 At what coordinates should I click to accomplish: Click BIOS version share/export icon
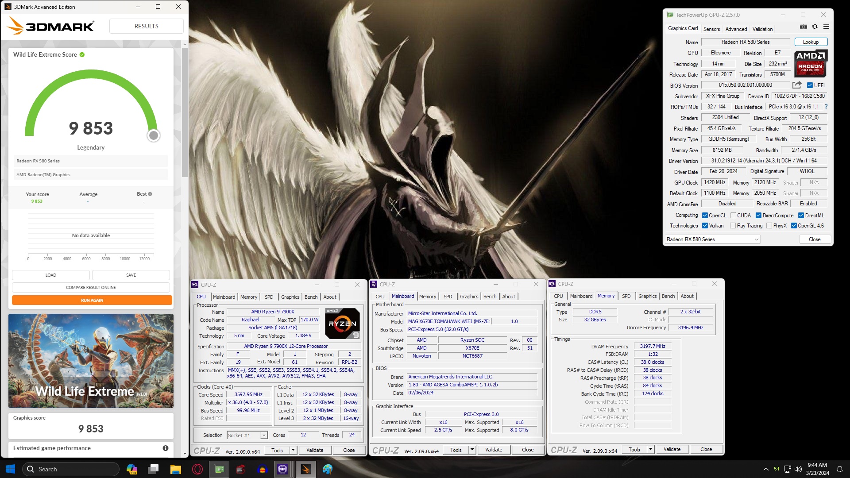click(797, 85)
